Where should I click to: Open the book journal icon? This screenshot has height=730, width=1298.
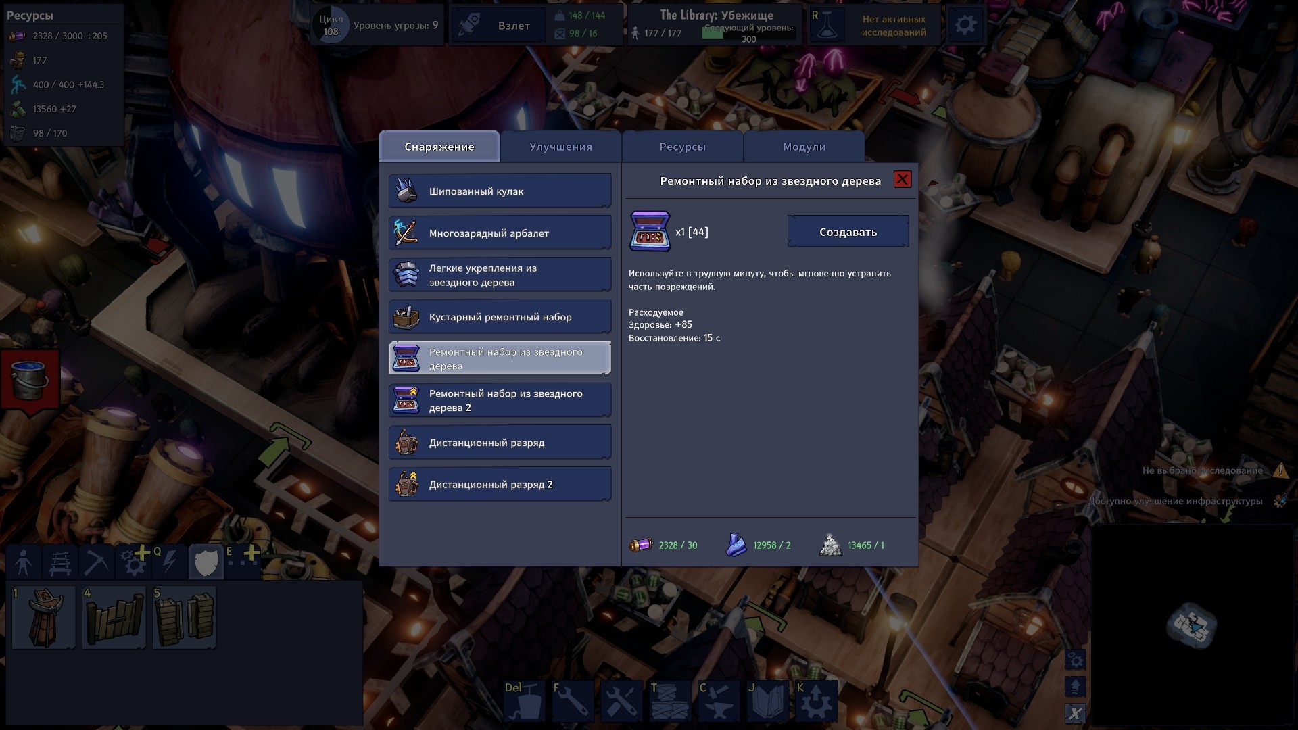(x=767, y=701)
